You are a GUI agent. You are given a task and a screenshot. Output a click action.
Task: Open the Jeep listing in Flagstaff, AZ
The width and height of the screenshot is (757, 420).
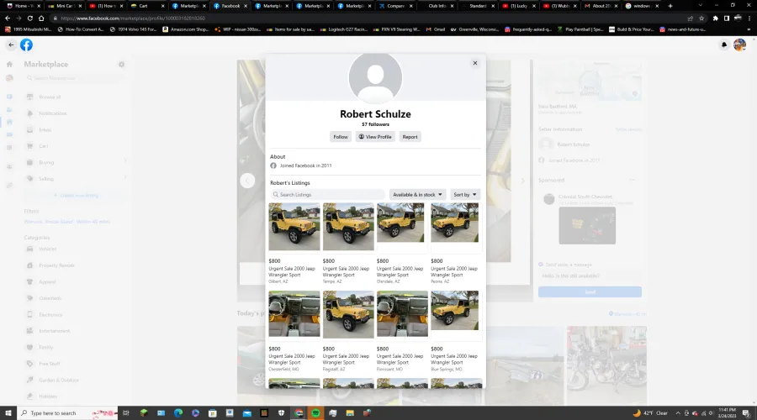[x=348, y=331]
